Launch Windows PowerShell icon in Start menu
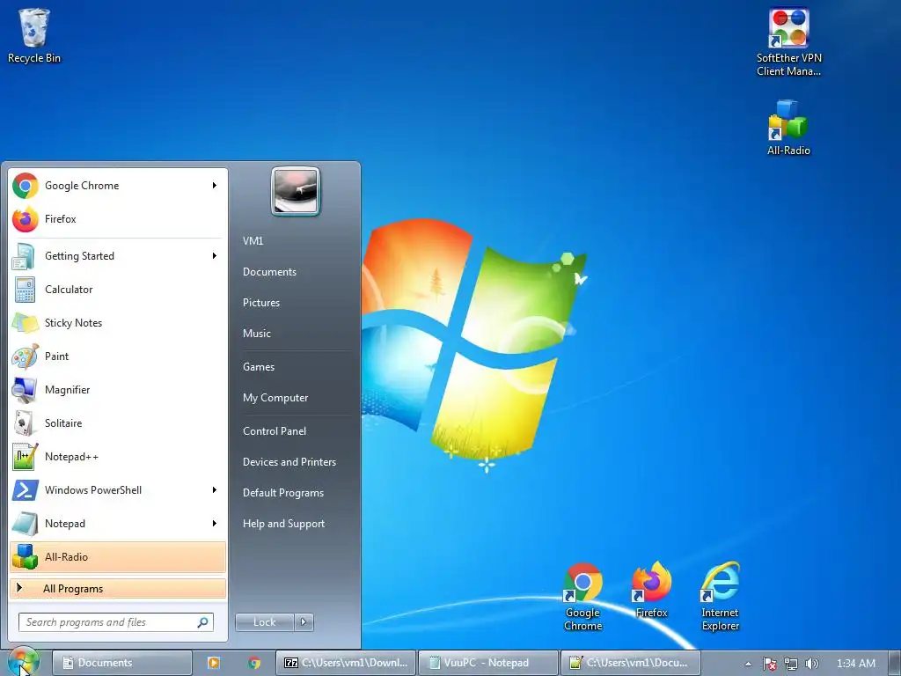This screenshot has width=901, height=676. [26, 489]
